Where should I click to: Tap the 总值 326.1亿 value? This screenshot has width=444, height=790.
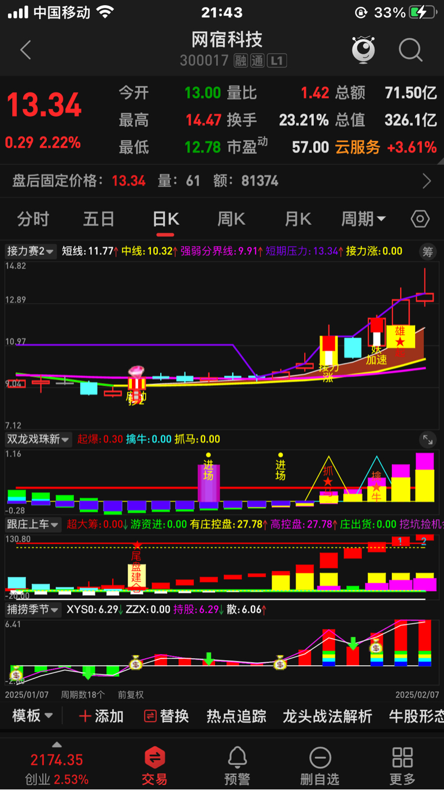click(x=411, y=120)
